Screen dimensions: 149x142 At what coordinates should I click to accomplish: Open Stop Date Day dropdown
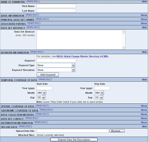[x=99, y=97]
